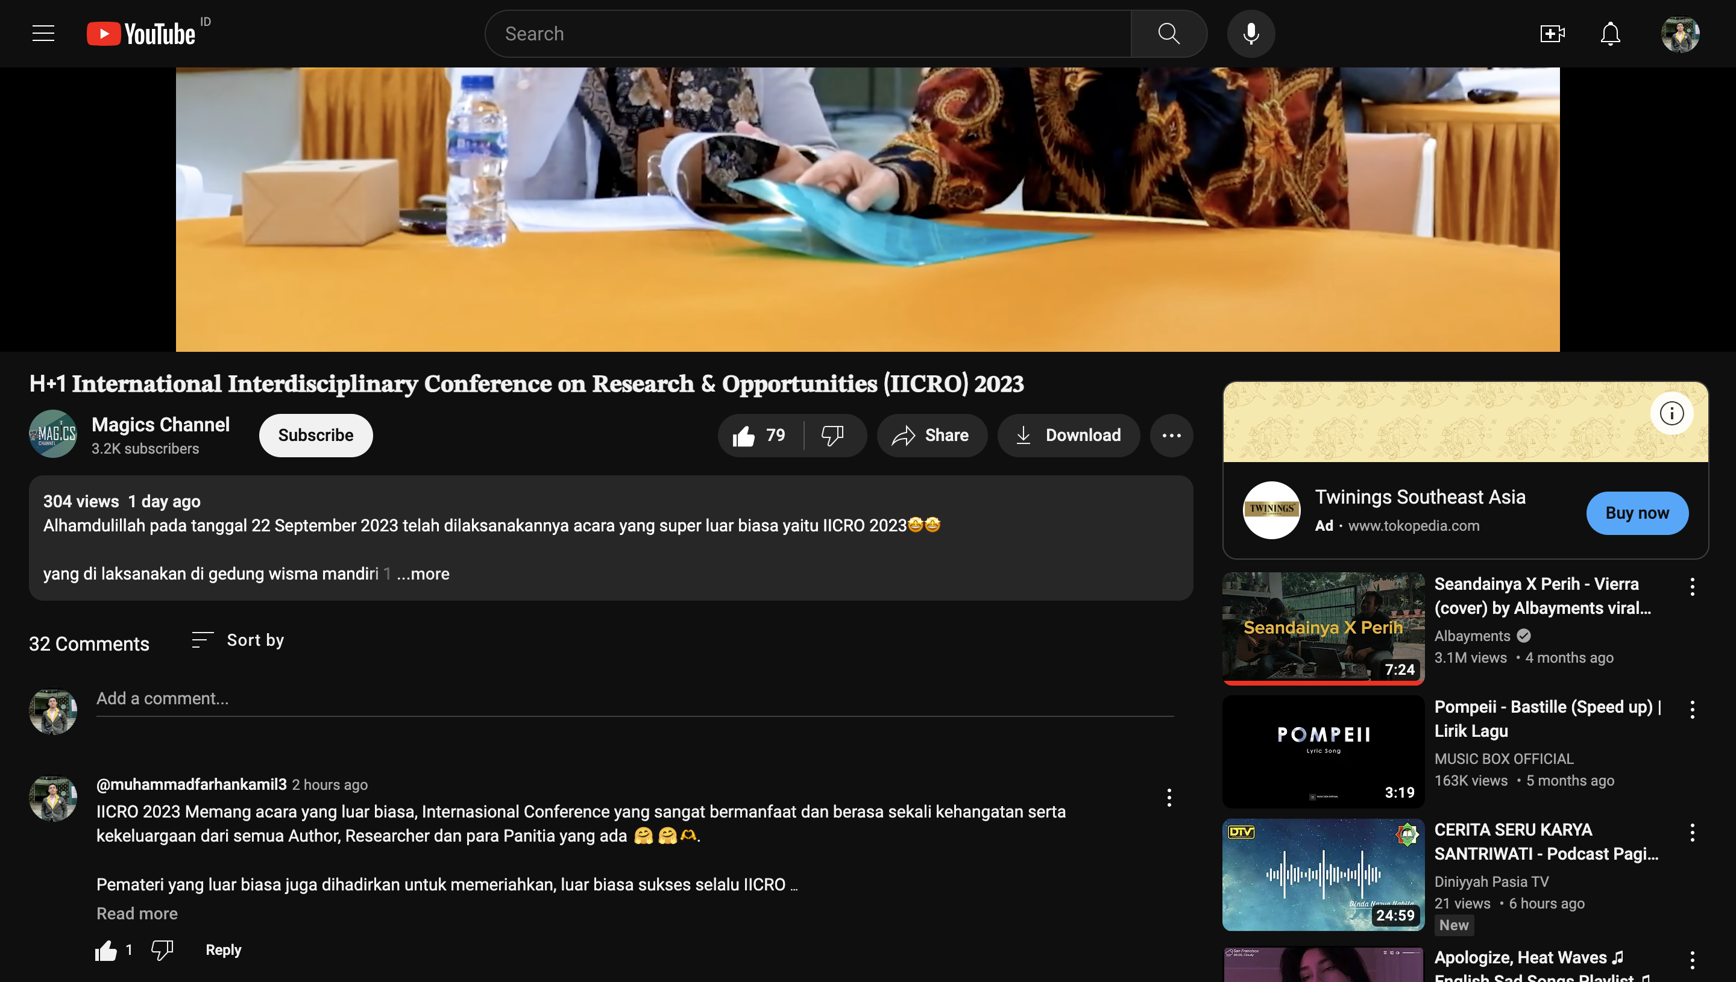The height and width of the screenshot is (982, 1736).
Task: Open the ad info icon
Action: coord(1672,413)
